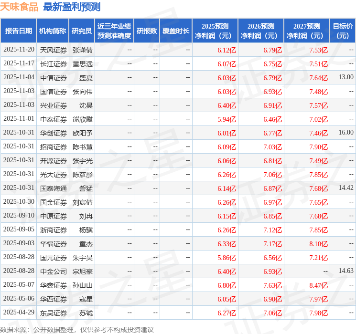The width and height of the screenshot is (356, 334).
Task: Click the date 2025-09-10 cell
Action: (x=19, y=216)
